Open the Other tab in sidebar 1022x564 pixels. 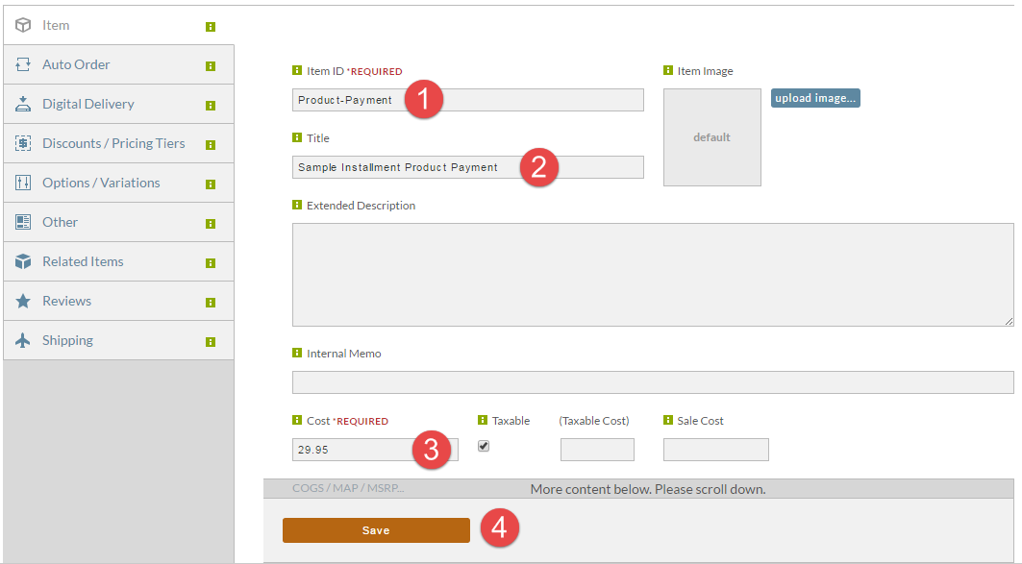pyautogui.click(x=118, y=222)
